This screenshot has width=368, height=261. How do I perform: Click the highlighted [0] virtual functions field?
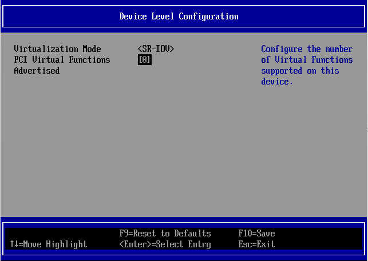(145, 60)
